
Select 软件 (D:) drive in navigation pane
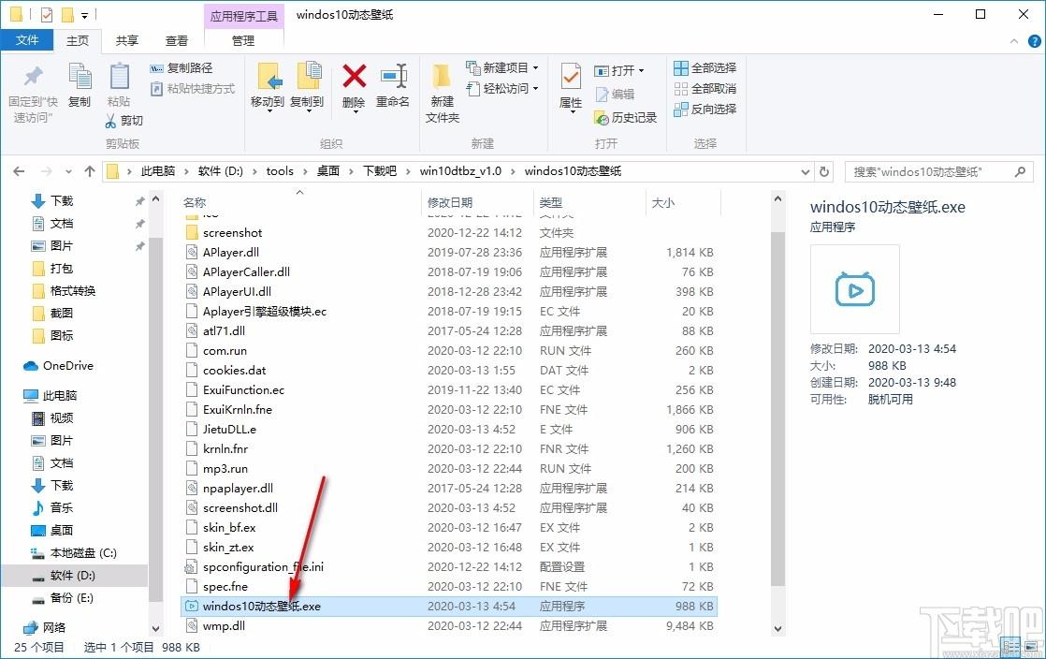tap(73, 576)
